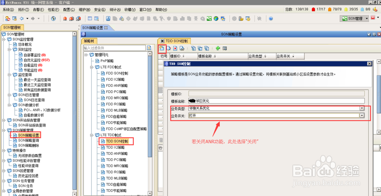Close the TDD SON控制 tab with its X
381x196 pixels.
coord(162,41)
